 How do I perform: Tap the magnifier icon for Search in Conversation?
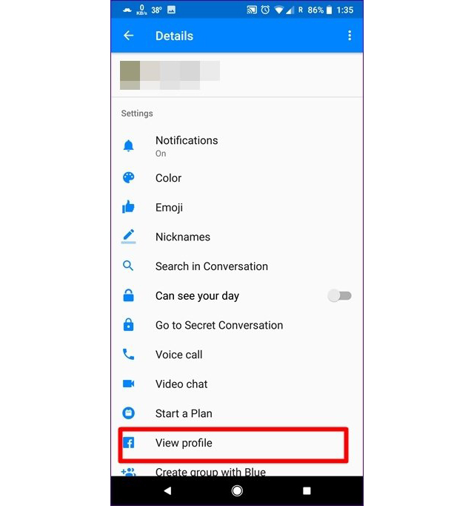128,266
